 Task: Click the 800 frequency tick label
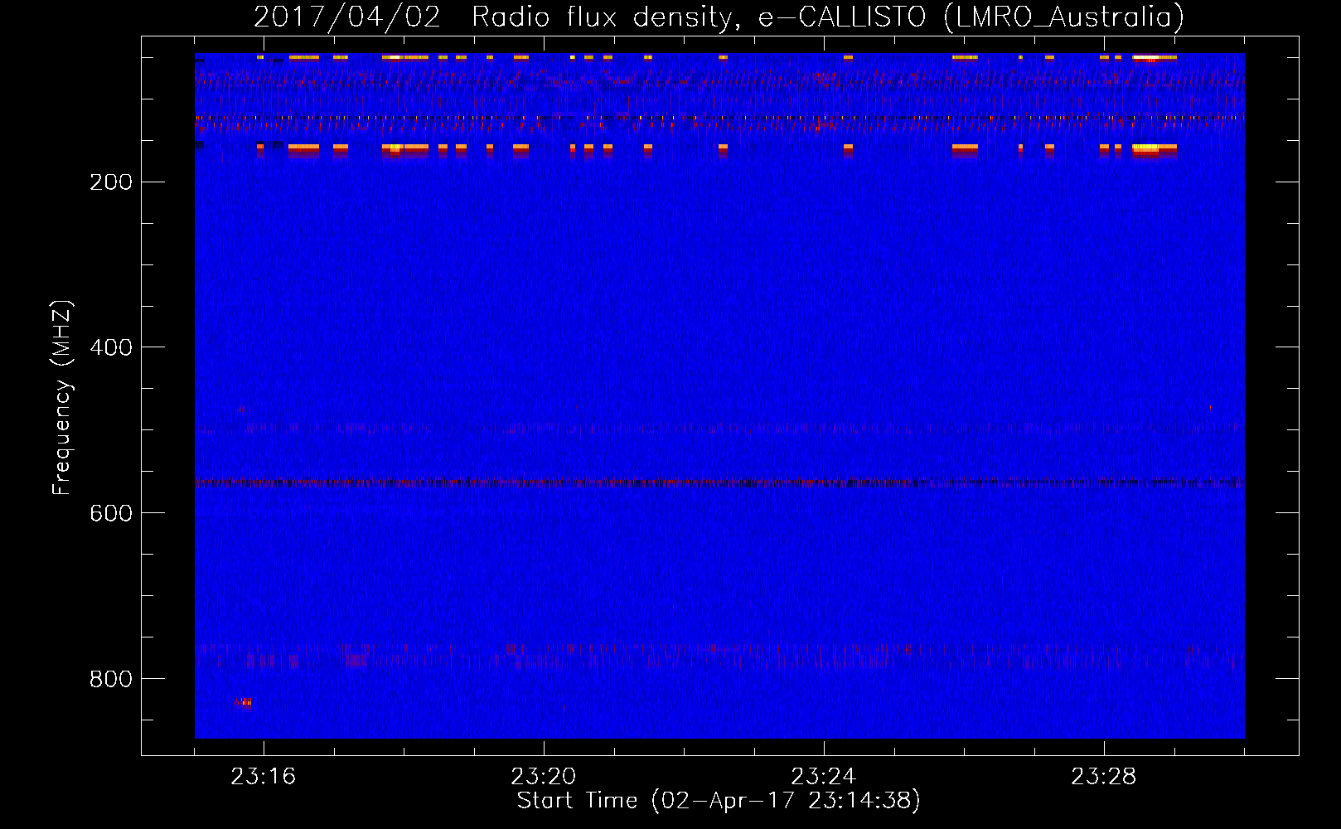[x=111, y=680]
